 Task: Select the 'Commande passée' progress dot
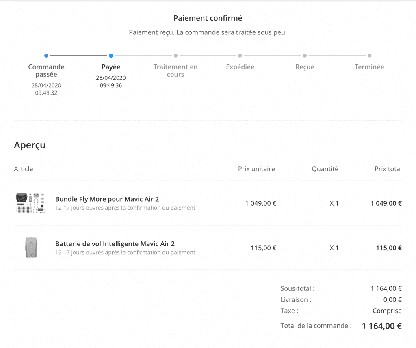click(x=46, y=56)
